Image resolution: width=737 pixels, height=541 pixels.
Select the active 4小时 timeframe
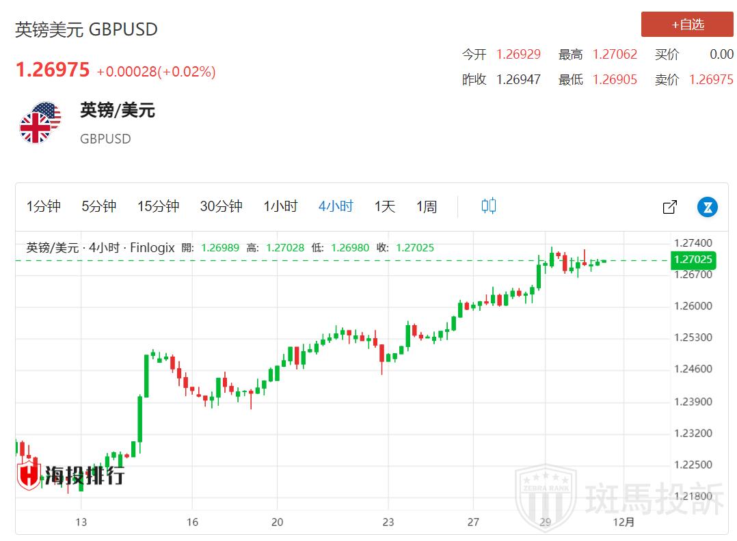click(336, 206)
